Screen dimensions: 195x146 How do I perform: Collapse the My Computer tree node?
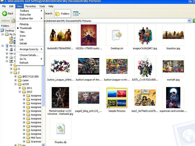[x=3, y=46]
